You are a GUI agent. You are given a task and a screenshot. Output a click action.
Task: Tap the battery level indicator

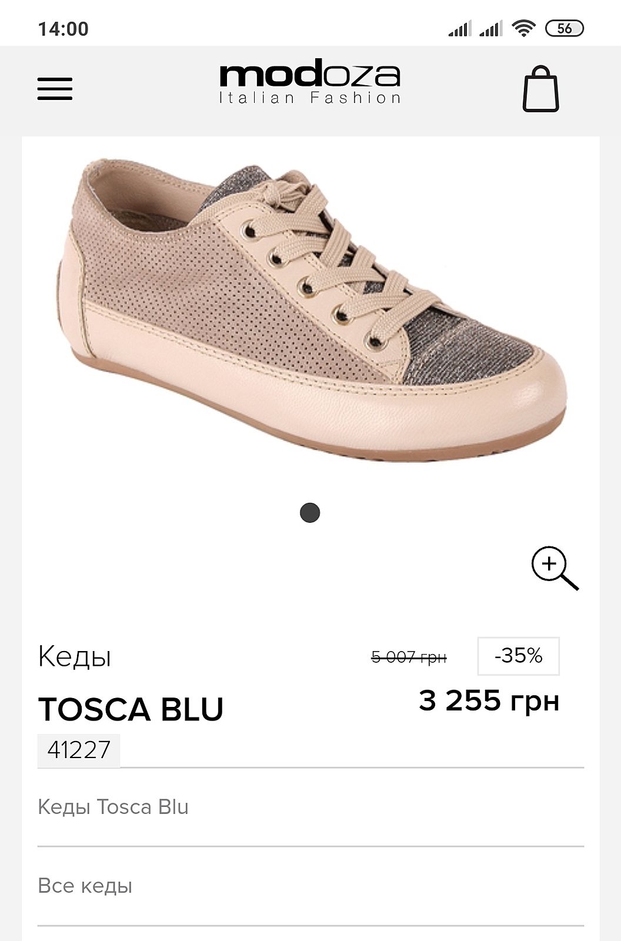(565, 28)
